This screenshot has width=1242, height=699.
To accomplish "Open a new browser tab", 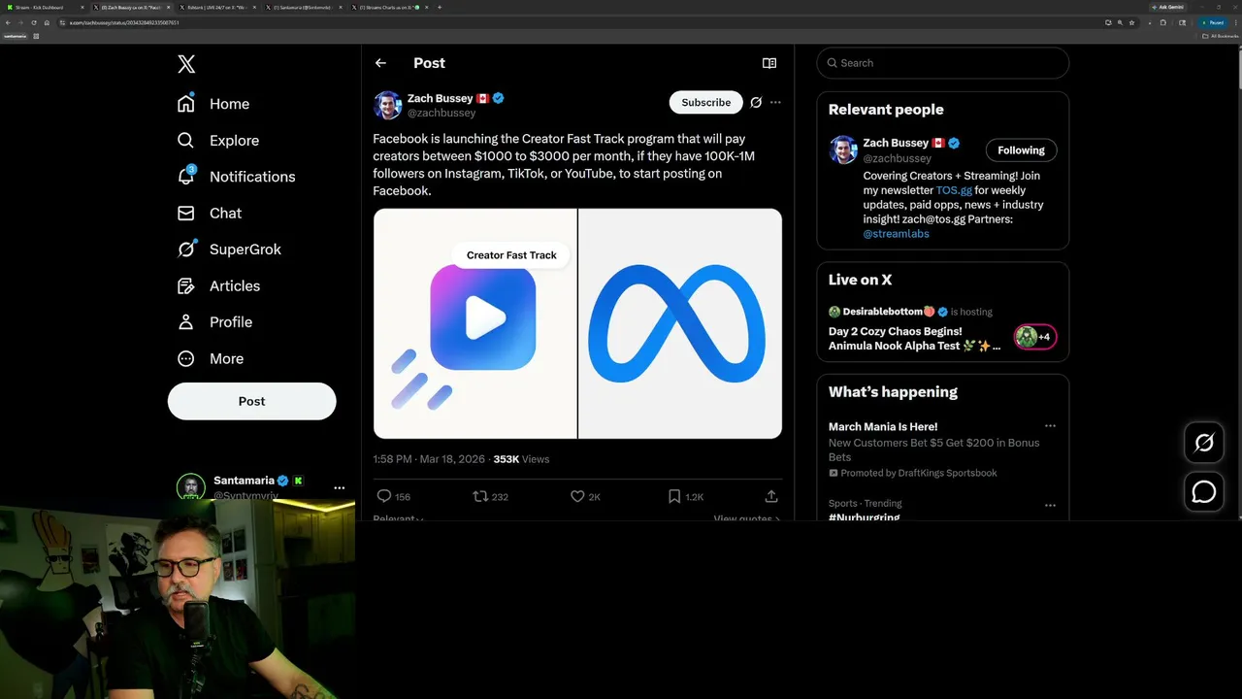I will pos(440,7).
